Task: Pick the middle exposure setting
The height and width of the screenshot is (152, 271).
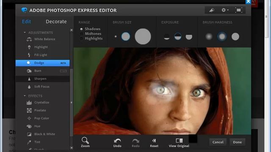Action: click(178, 36)
